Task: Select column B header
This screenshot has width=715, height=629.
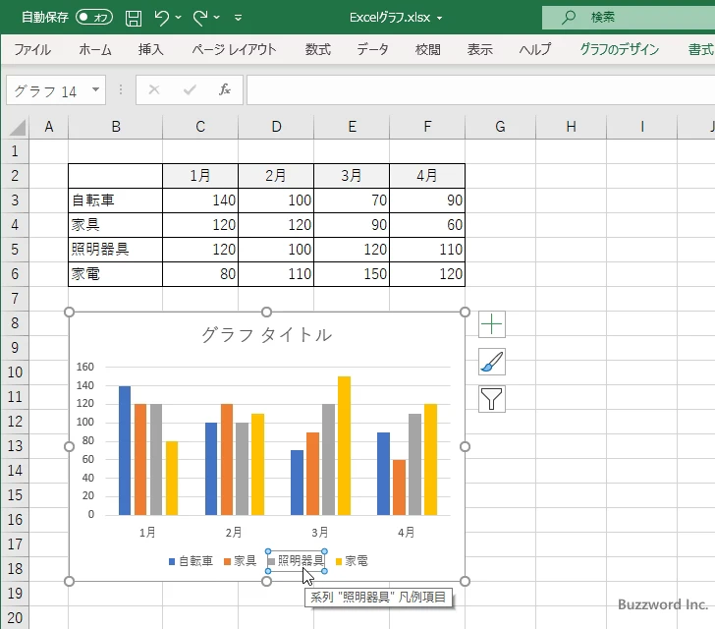Action: tap(115, 127)
